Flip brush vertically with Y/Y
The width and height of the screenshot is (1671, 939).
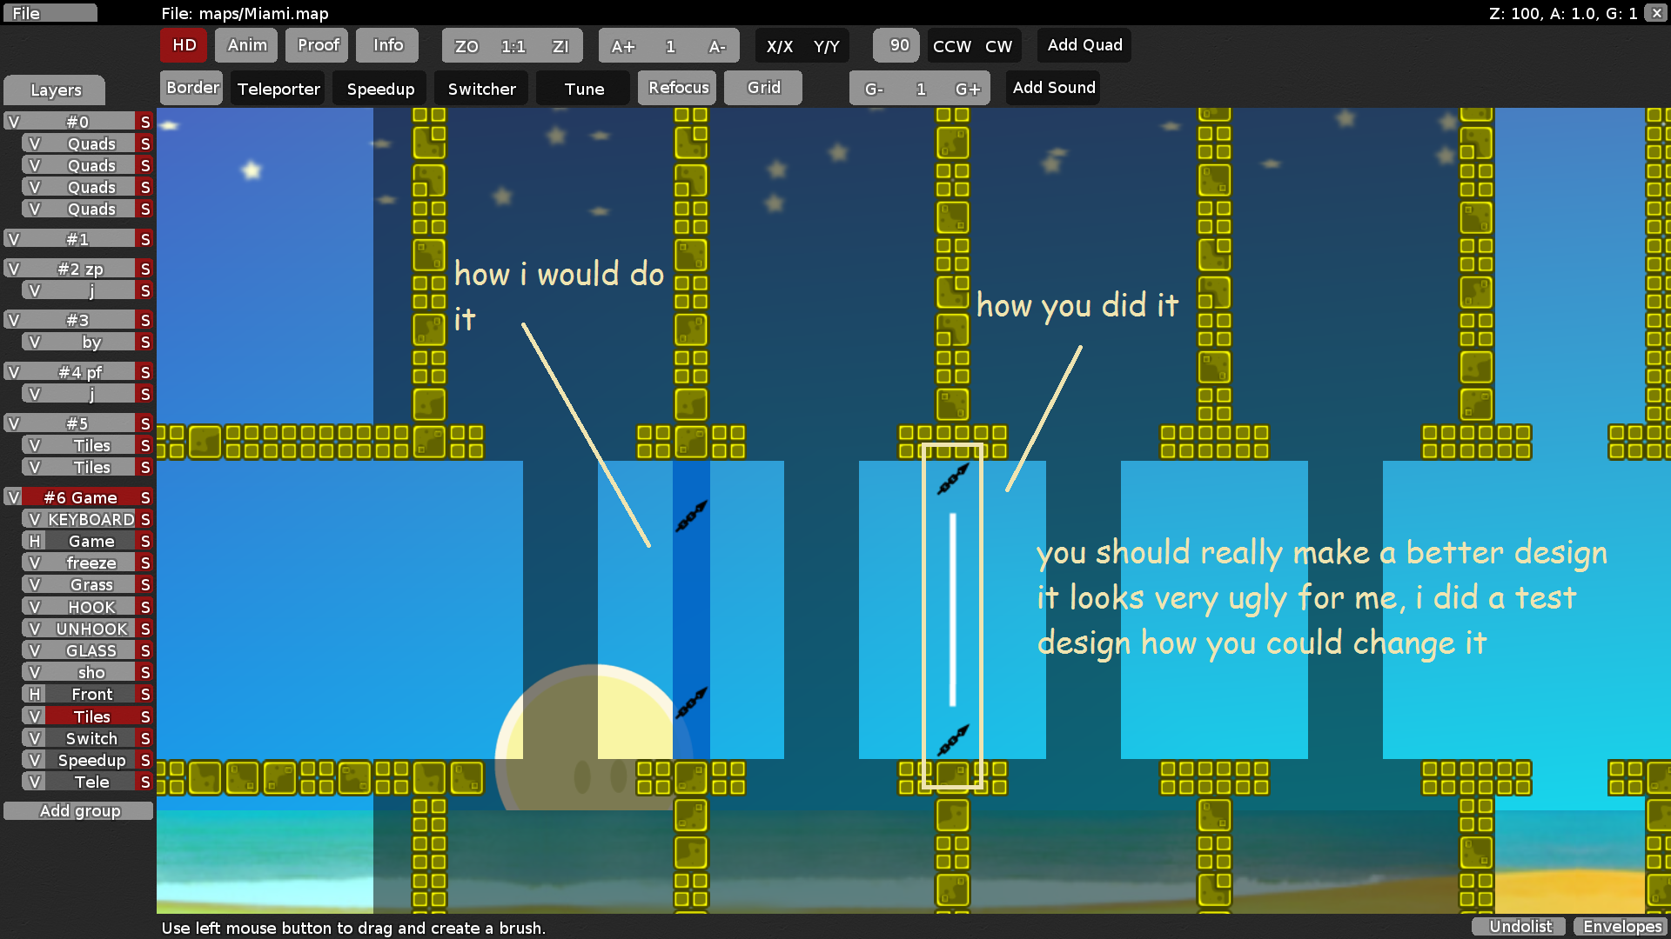[826, 46]
